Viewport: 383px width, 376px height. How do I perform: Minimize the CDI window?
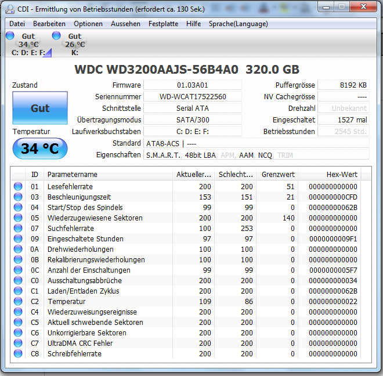point(326,6)
